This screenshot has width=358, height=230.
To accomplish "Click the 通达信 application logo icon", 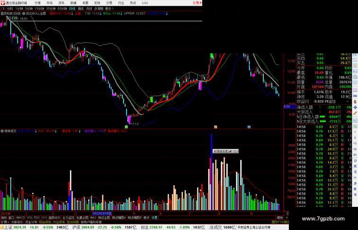I will pos(3,3).
